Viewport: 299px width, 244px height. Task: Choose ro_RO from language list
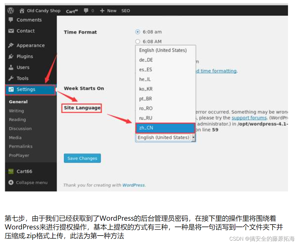tap(165, 108)
